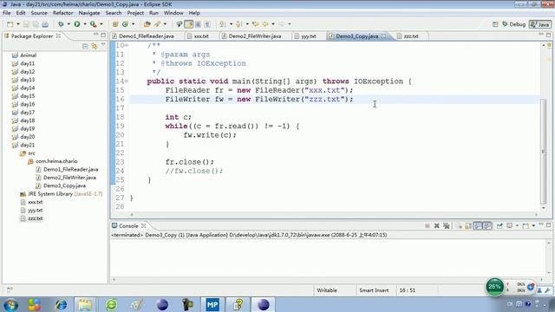The image size is (555, 312).
Task: Start debugging with the Debug bug icon
Action: [61, 24]
